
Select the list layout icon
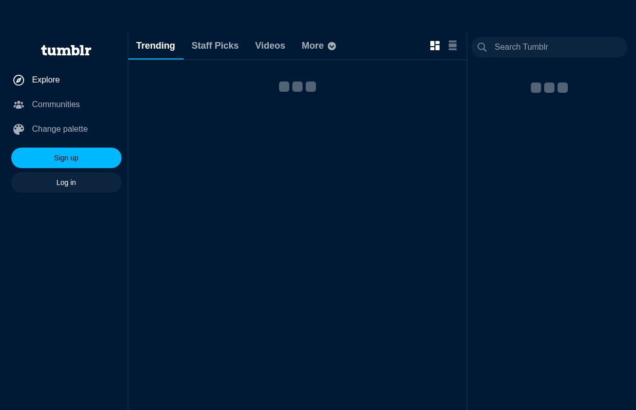click(x=452, y=46)
